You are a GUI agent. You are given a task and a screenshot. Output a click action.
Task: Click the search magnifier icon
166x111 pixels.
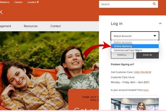coord(154,4)
